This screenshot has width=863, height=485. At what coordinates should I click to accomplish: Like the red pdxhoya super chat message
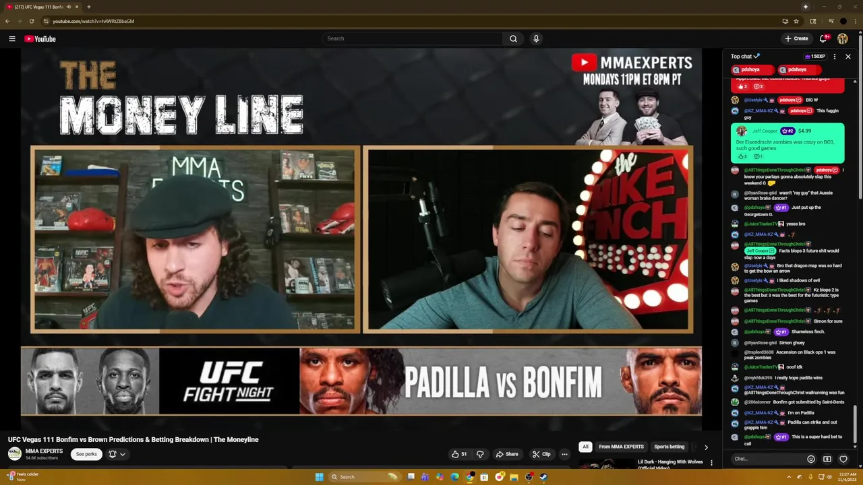click(x=742, y=87)
